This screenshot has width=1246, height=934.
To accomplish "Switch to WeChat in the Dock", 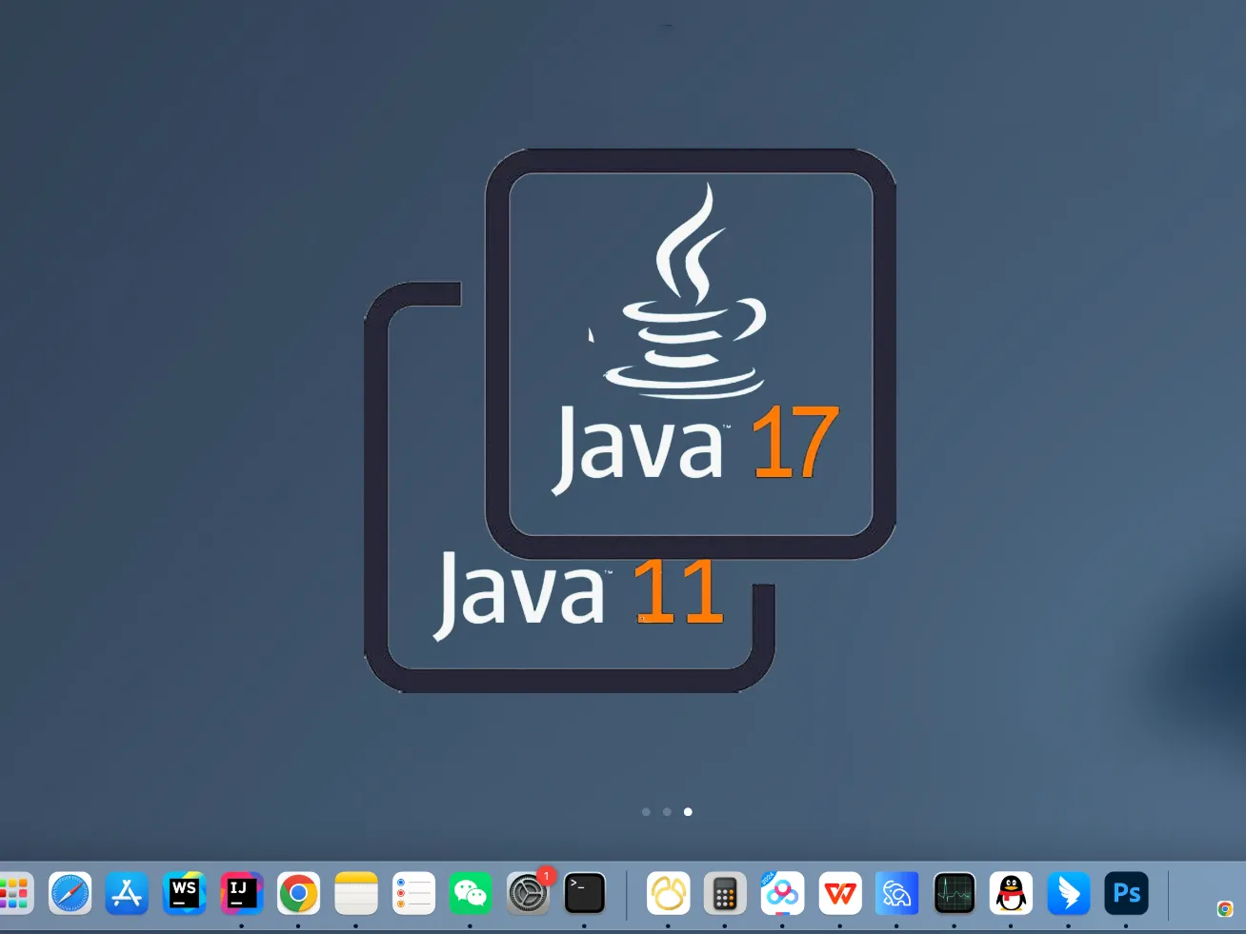I will (x=471, y=893).
